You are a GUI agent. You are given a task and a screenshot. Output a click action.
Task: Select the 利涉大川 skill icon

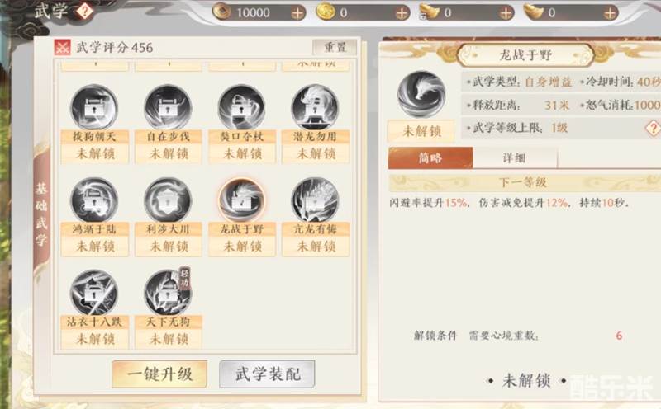pyautogui.click(x=168, y=200)
